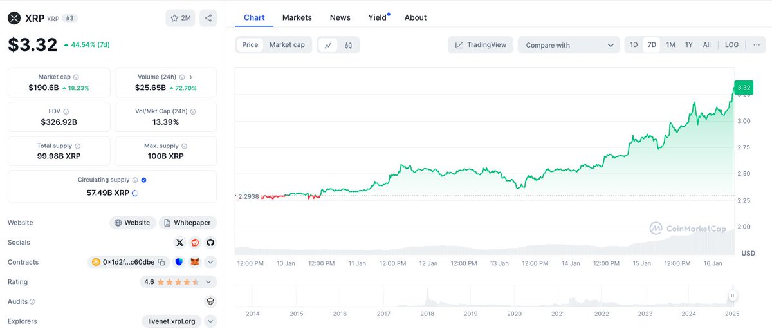
Task: Set chart range to All
Action: coord(707,45)
